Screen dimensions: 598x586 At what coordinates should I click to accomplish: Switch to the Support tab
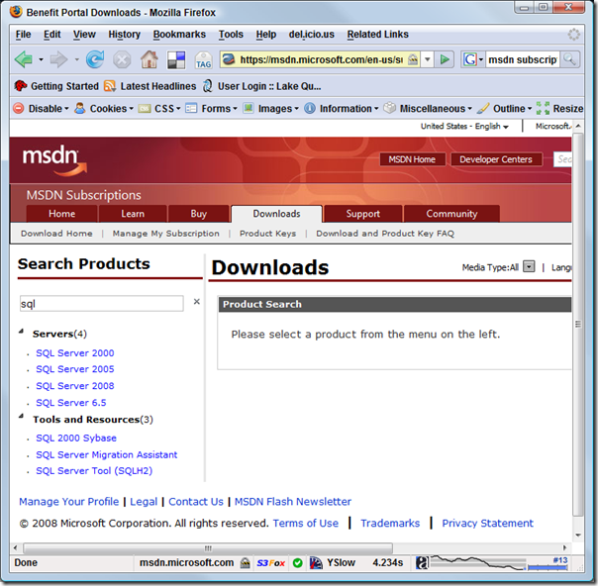362,214
